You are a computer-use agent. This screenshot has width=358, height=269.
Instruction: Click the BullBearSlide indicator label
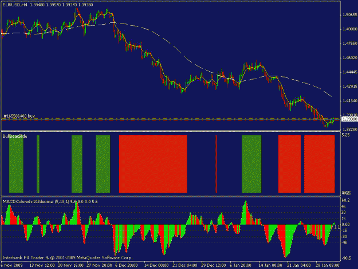[15, 136]
